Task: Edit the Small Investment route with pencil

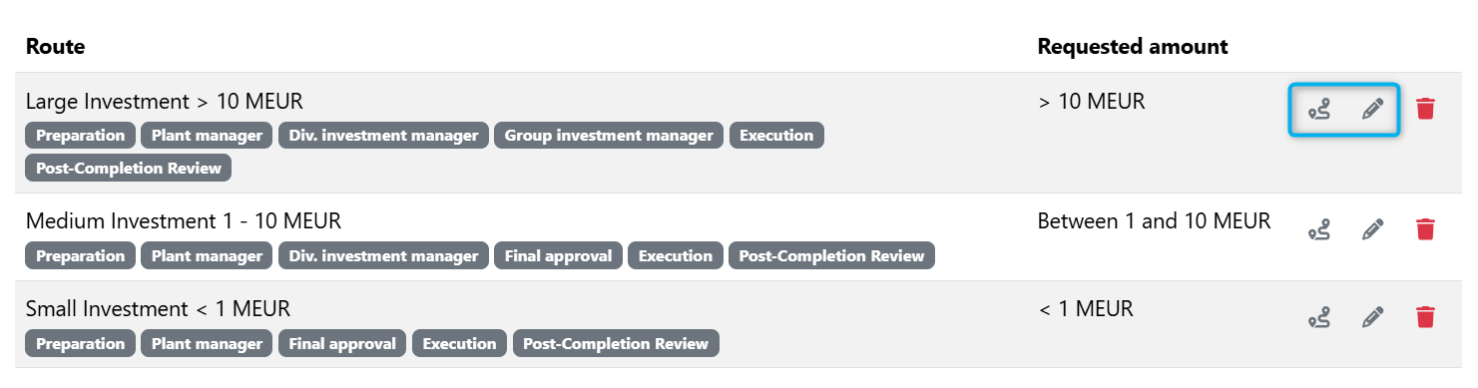Action: click(x=1373, y=317)
